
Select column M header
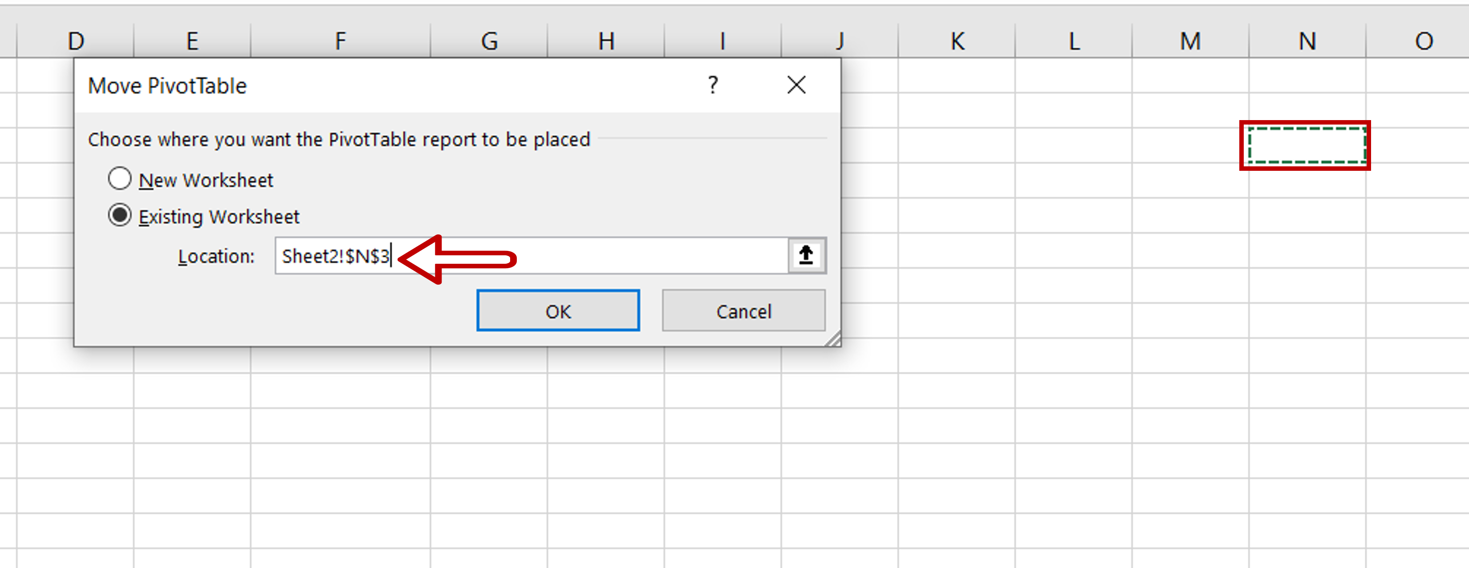coord(1190,40)
